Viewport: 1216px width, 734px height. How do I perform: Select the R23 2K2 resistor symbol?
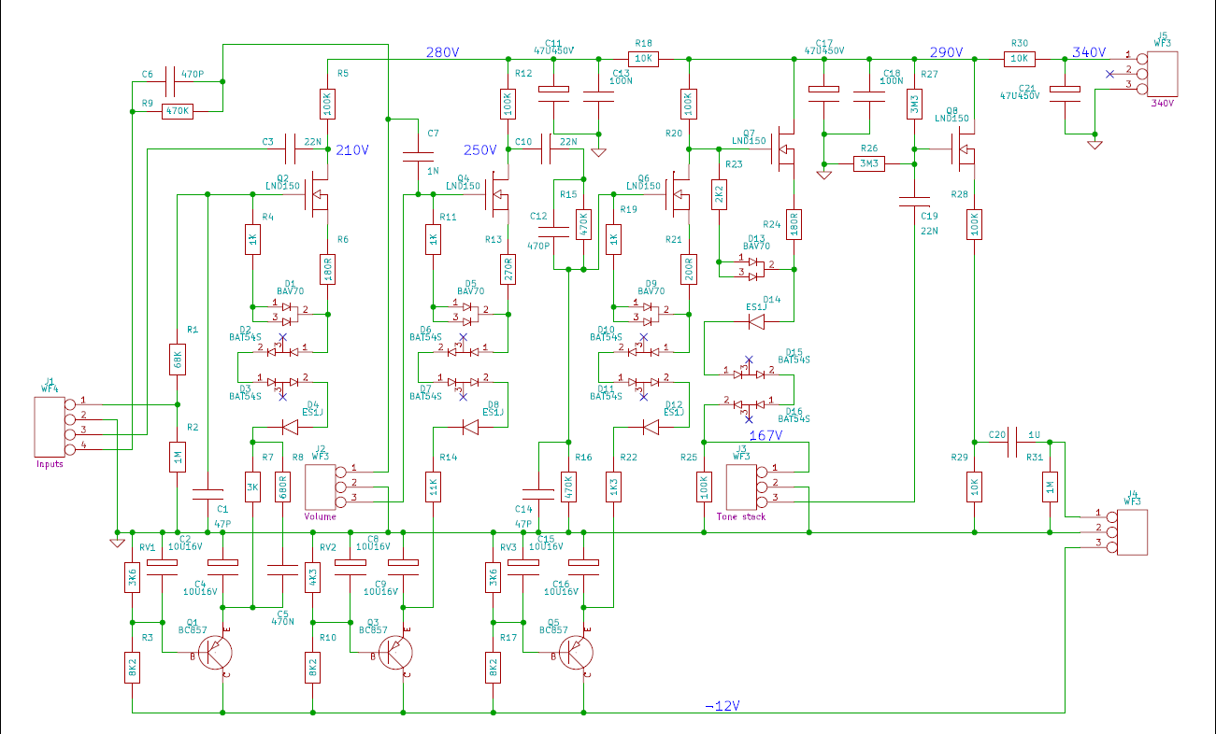point(718,194)
